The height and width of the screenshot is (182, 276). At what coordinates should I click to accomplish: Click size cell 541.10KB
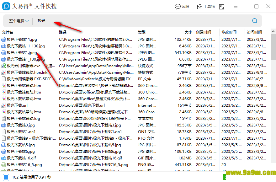pos(183,53)
